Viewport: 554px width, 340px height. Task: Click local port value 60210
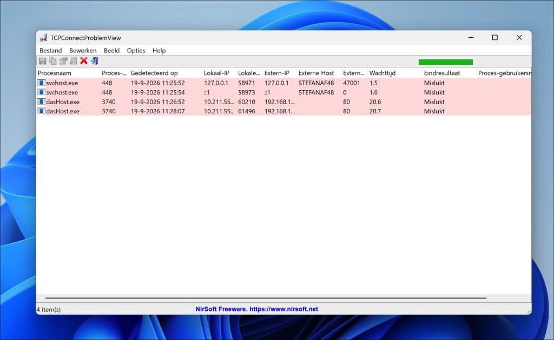(246, 102)
